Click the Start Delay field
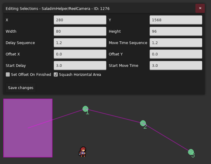 (x=80, y=65)
